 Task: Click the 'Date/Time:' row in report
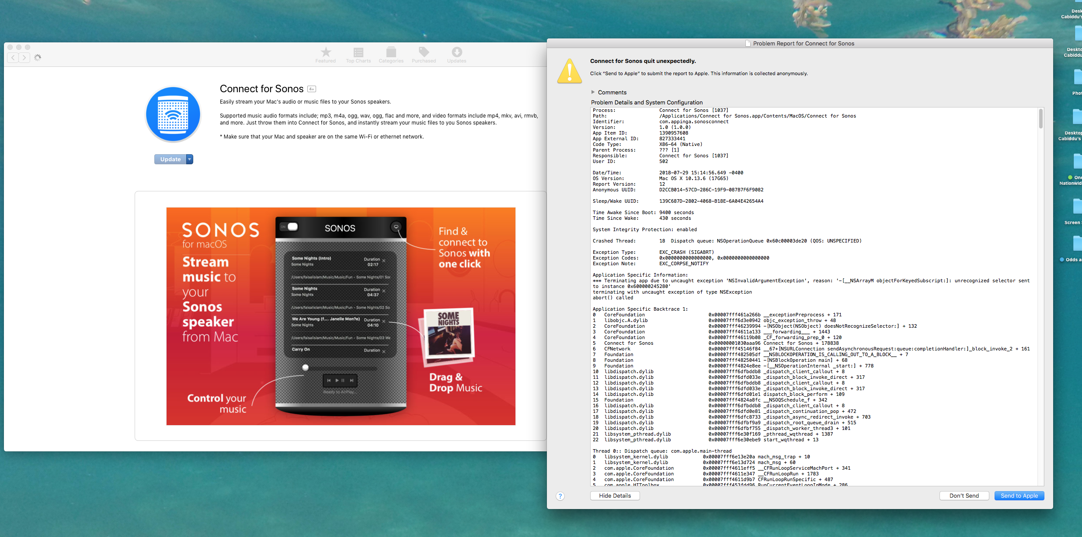[x=668, y=173]
